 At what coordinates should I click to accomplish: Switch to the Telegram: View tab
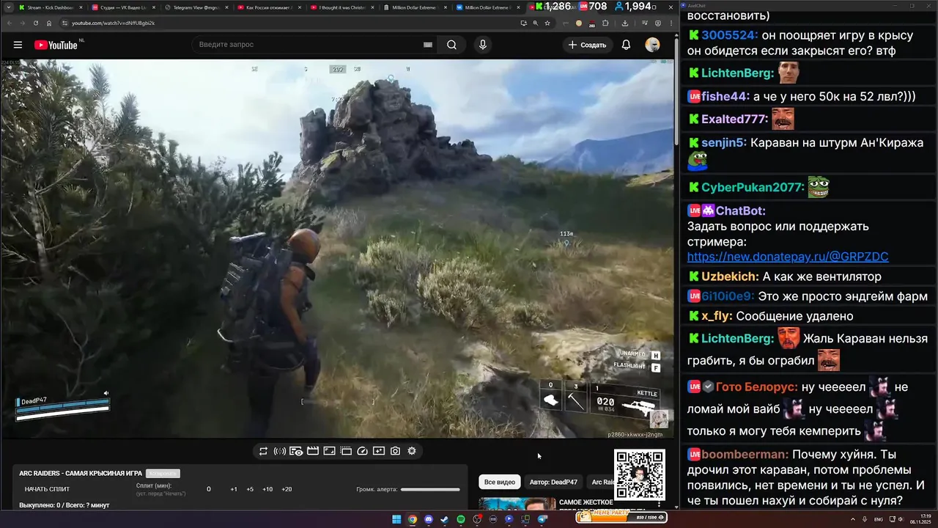coord(195,7)
